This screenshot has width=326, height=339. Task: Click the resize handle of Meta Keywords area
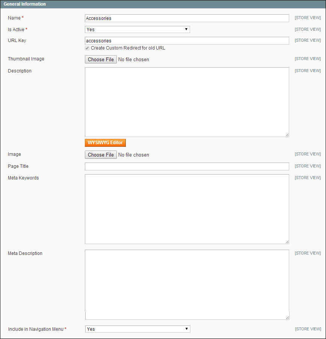(x=287, y=242)
